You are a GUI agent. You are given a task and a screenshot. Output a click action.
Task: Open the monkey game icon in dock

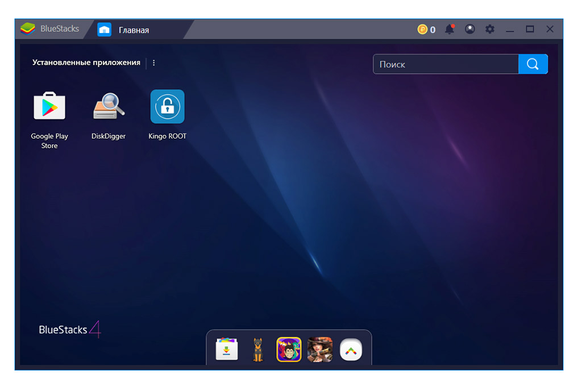(x=289, y=349)
